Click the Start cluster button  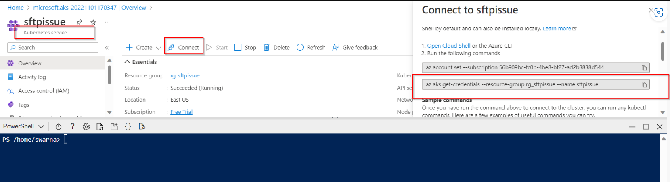tap(217, 47)
